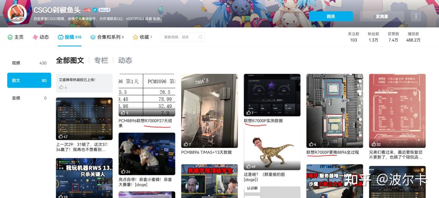This screenshot has width=439, height=198.
Task: Click the 播放数 488.2万 stat
Action: pyautogui.click(x=413, y=37)
